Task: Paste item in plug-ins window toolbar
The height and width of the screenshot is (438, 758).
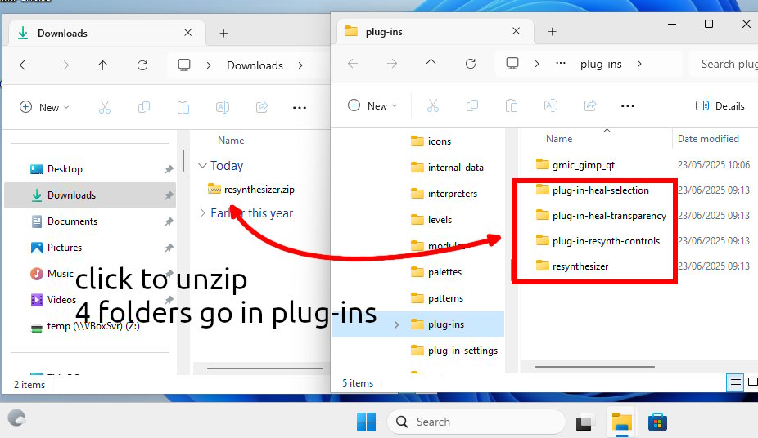Action: click(x=512, y=105)
